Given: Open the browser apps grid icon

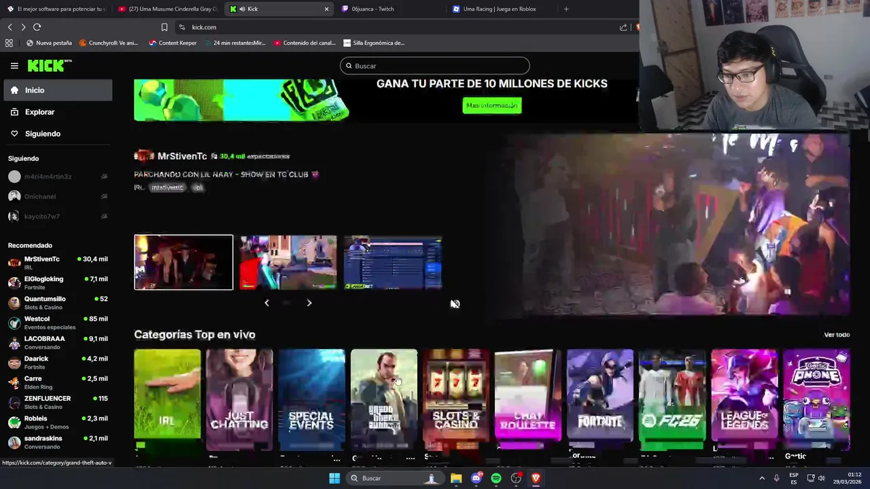Looking at the screenshot, I should [9, 43].
